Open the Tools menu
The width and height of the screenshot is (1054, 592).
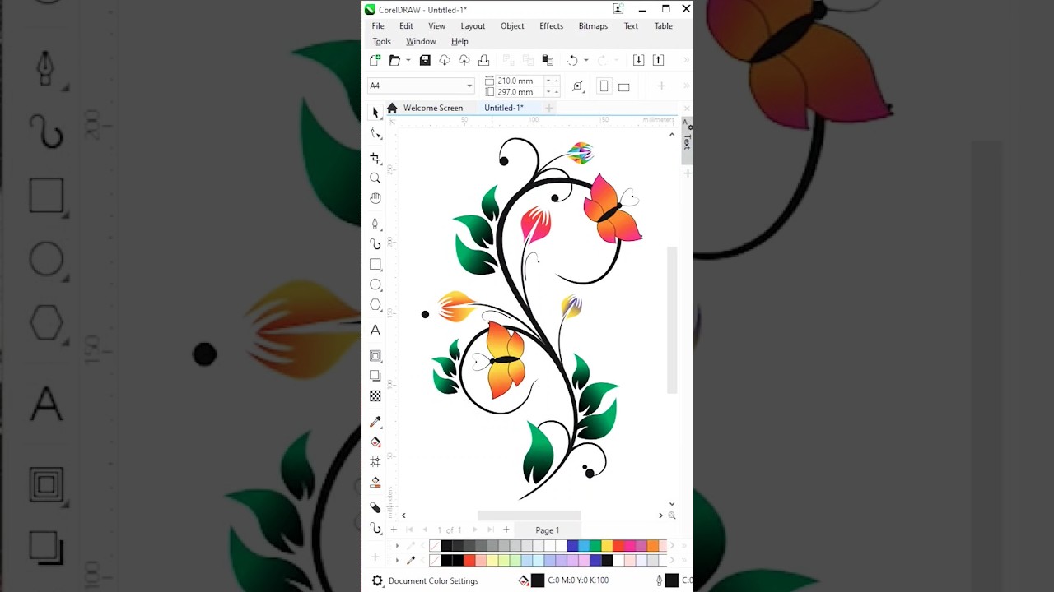pyautogui.click(x=381, y=41)
